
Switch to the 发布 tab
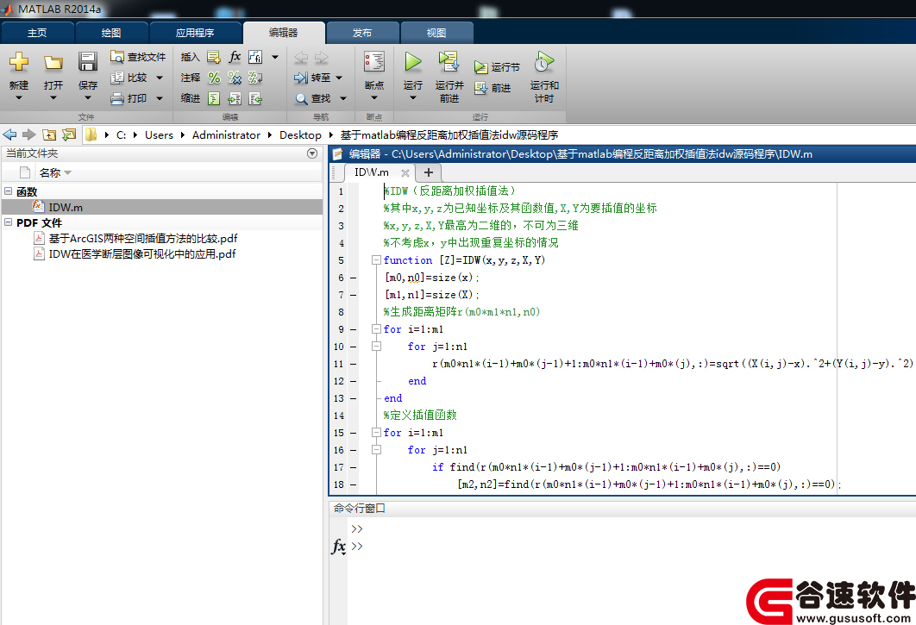pyautogui.click(x=362, y=33)
